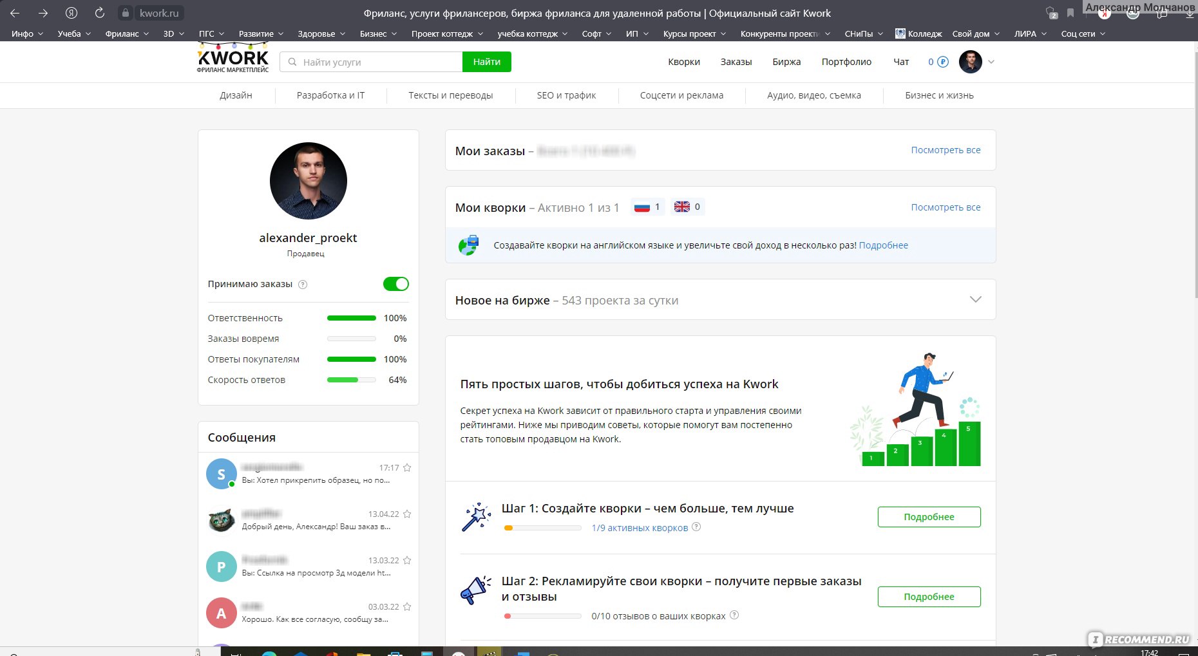Click the padlock site security icon

point(126,13)
